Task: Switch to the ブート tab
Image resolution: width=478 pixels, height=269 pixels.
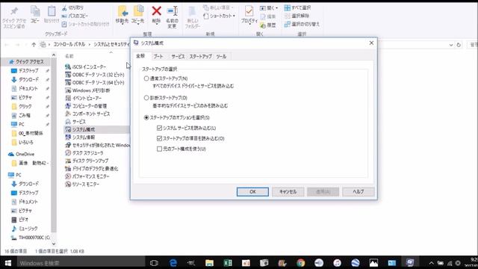Action: [158, 57]
